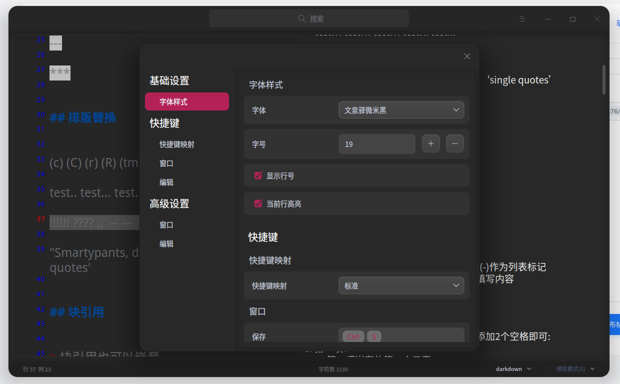This screenshot has height=384, width=620.
Task: Open the 预览模式(S) dropdown in status bar
Action: pyautogui.click(x=575, y=369)
